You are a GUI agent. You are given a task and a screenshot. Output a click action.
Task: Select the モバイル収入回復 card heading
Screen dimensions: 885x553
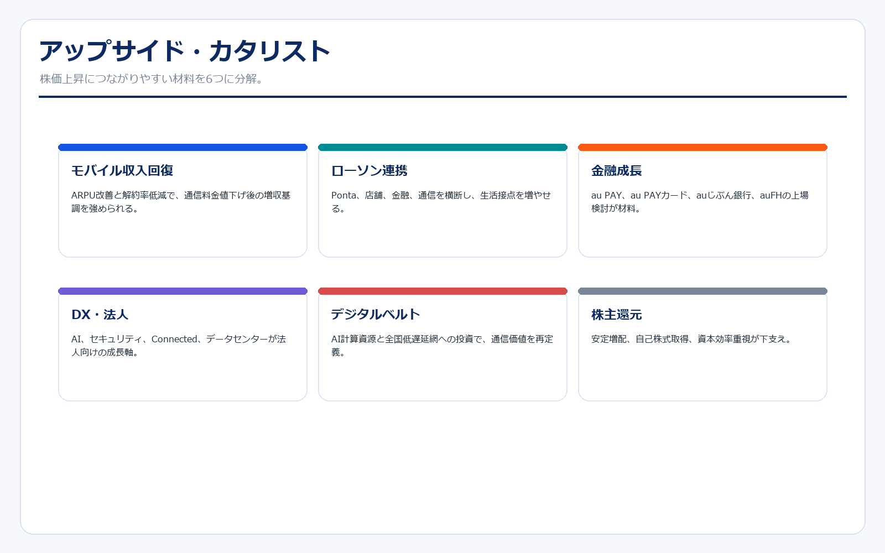click(x=122, y=170)
